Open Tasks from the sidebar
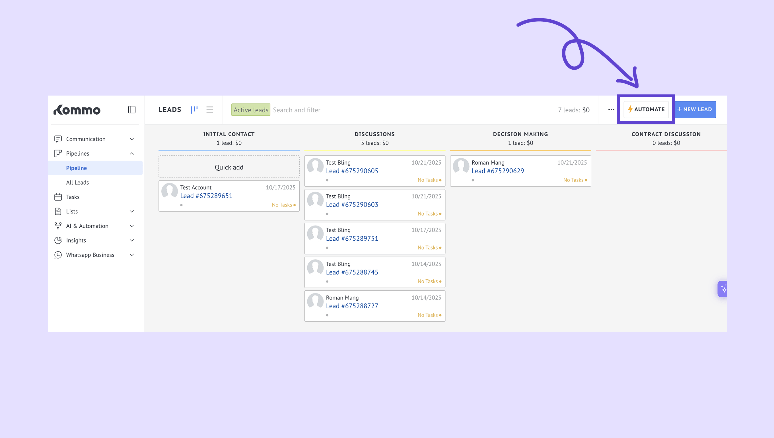Screen dimensions: 774x438 pos(73,197)
